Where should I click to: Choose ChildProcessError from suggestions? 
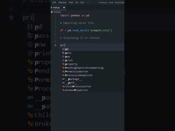click(93, 86)
